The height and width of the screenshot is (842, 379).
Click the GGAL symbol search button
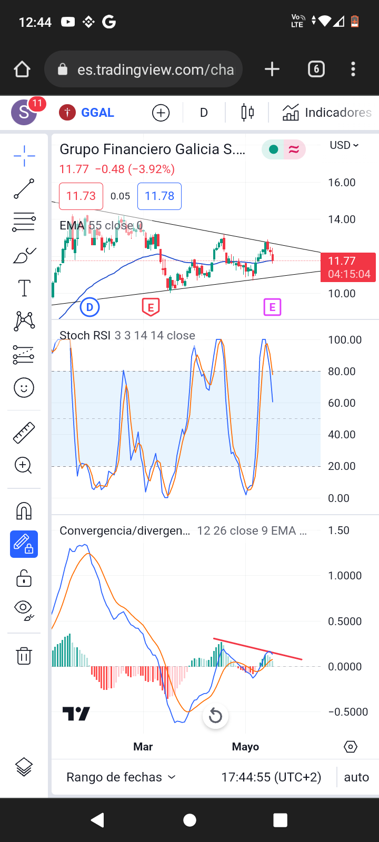click(97, 113)
